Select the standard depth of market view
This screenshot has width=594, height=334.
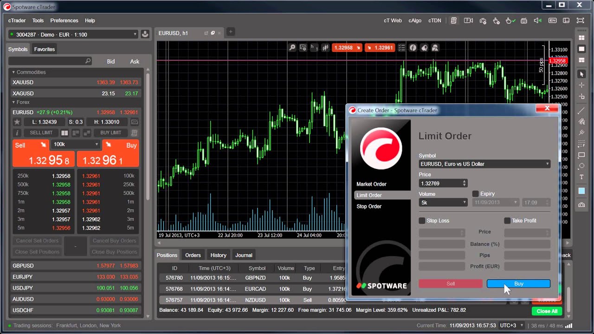(65, 133)
